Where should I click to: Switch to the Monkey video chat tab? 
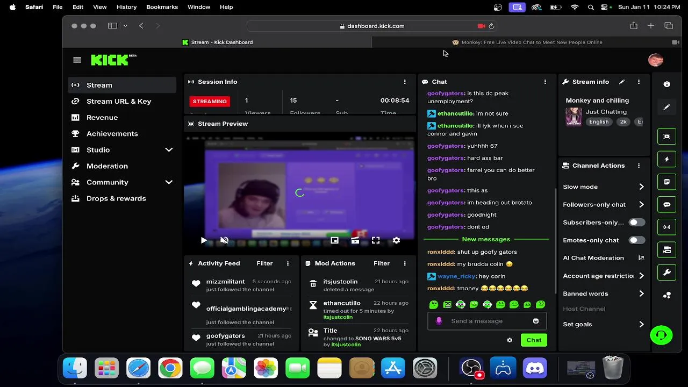[527, 42]
